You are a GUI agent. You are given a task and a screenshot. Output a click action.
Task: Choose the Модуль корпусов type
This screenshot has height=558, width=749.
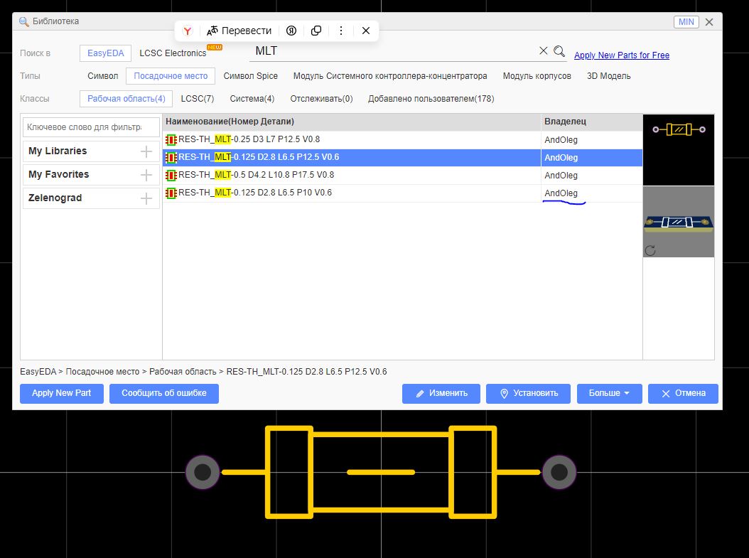[537, 76]
